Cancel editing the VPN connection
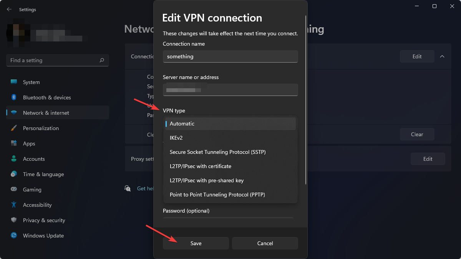The width and height of the screenshot is (461, 259). [x=265, y=243]
